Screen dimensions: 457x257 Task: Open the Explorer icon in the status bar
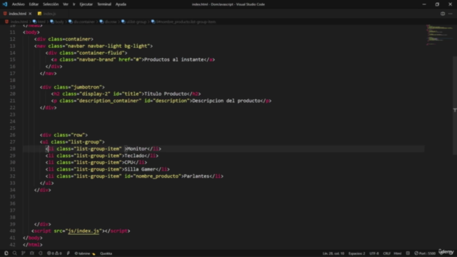6,253
